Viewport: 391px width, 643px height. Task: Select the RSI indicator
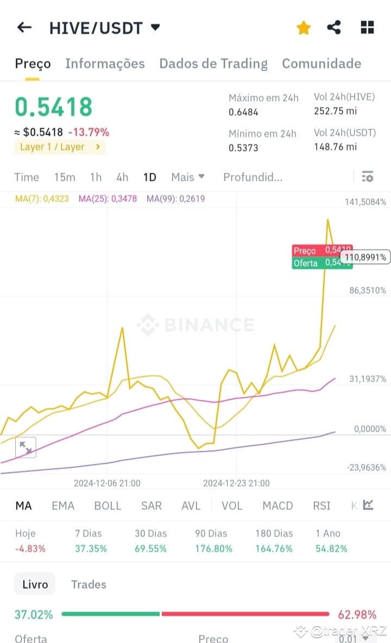click(321, 505)
